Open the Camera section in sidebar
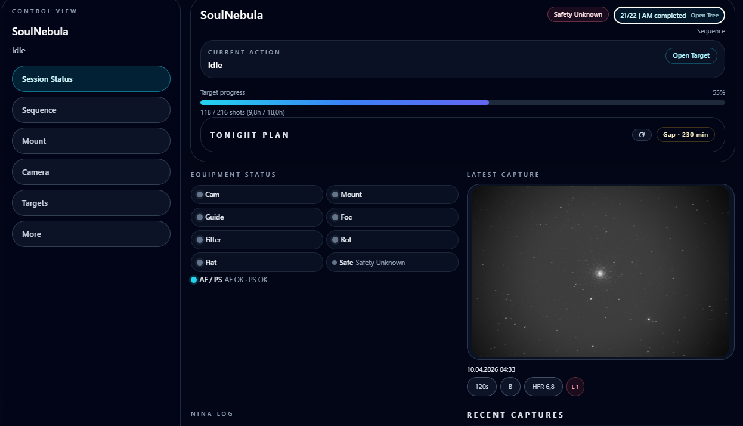The width and height of the screenshot is (743, 426). coord(91,172)
